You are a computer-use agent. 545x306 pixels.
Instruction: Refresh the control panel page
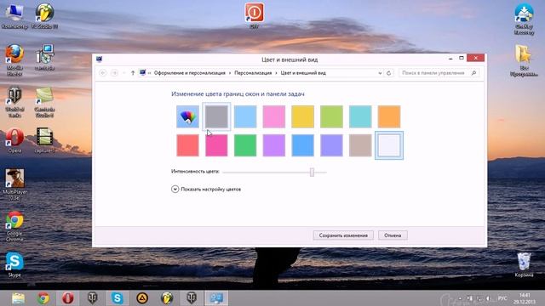point(388,73)
